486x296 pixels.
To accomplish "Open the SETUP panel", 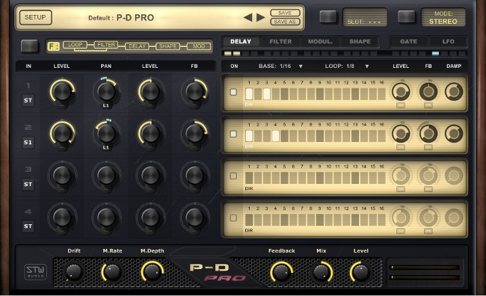I will [x=35, y=17].
